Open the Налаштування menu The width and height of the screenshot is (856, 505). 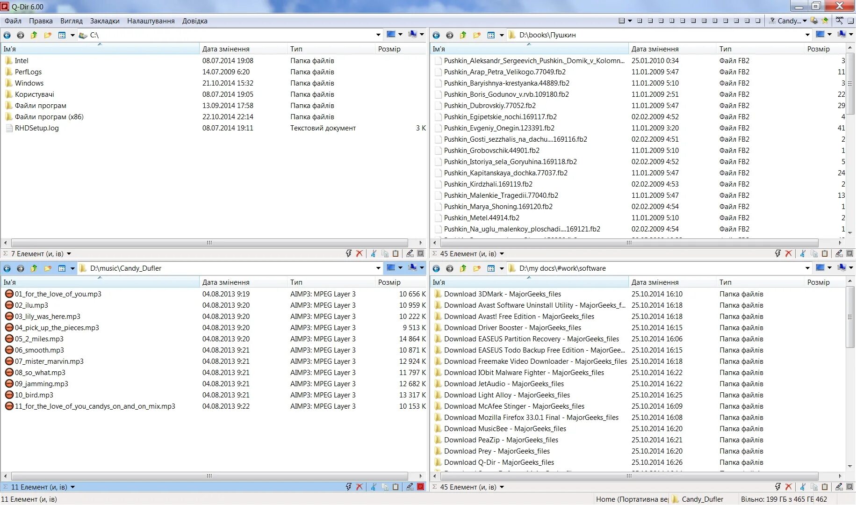(151, 21)
